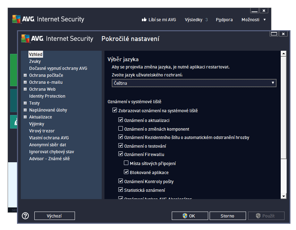Select Identity Protection item
Screen dimensions: 296x230
47,96
